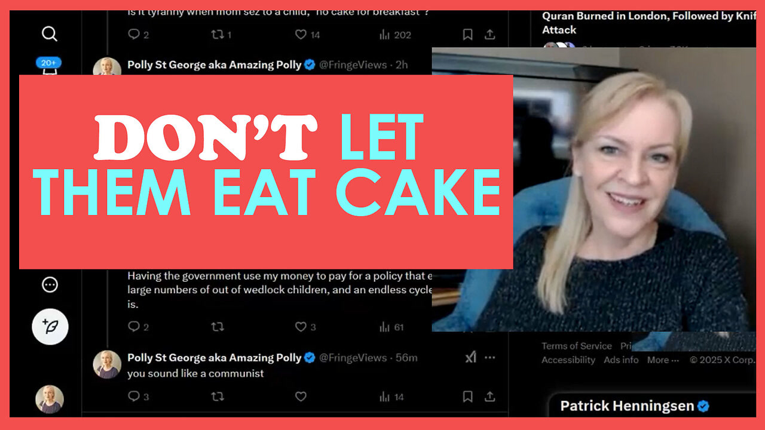This screenshot has width=765, height=430.
Task: Click the Grok xAI icon on Polly's 56m tweet
Action: (470, 357)
